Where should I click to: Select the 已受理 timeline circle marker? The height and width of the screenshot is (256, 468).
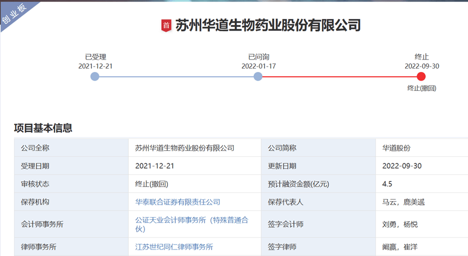pos(95,77)
